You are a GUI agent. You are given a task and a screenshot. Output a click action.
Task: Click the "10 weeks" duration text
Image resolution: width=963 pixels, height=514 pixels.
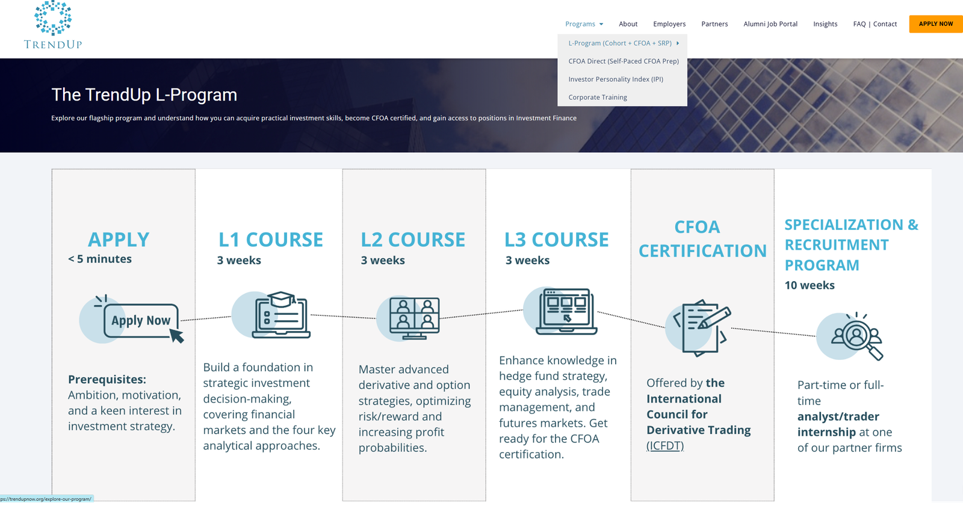pos(810,285)
